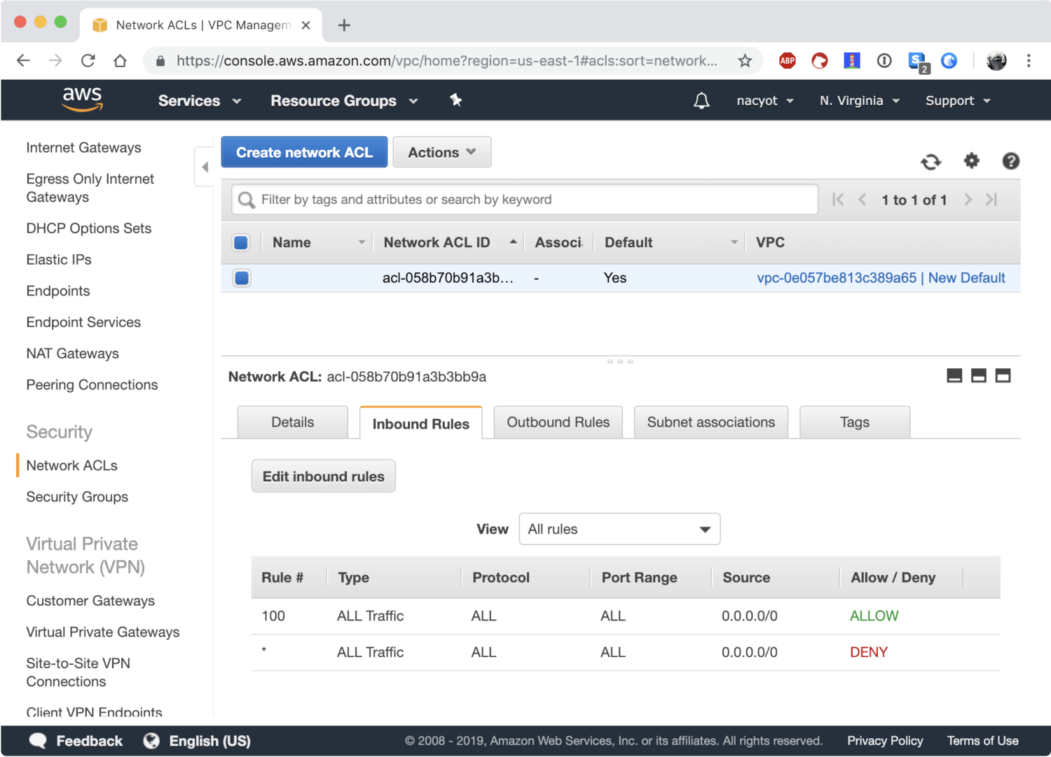Select the Inbound Rules tab
The image size is (1051, 757).
pos(421,424)
